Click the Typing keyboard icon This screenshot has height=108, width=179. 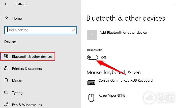[x=6, y=92]
